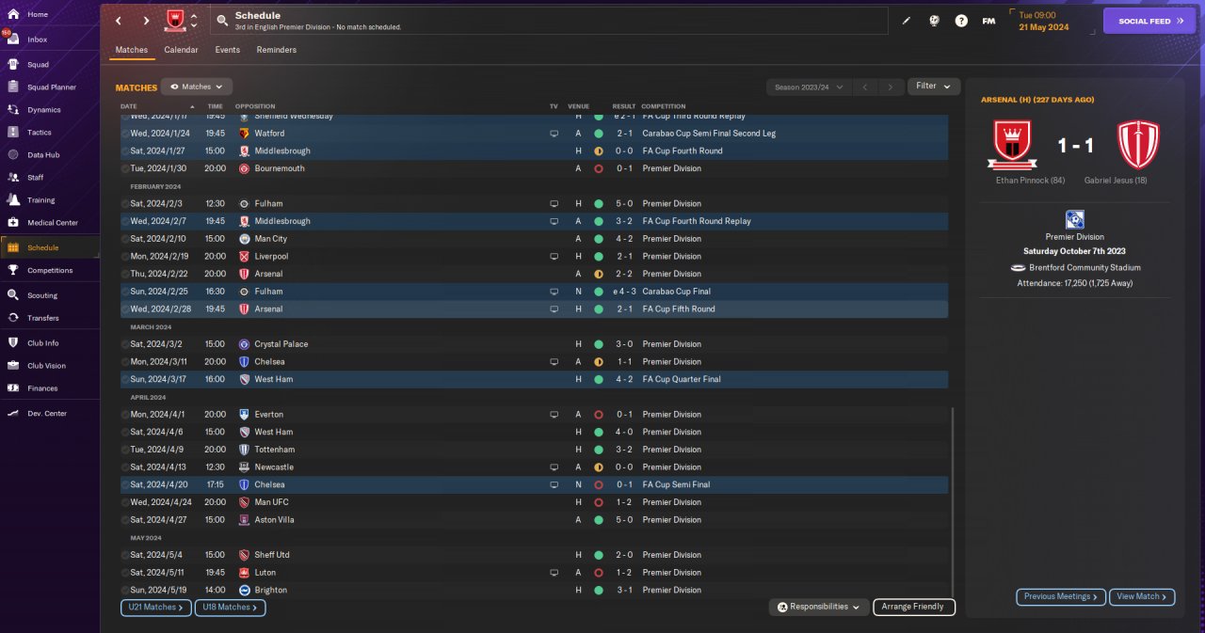Open the Tactics screen
The width and height of the screenshot is (1205, 633).
[x=40, y=133]
